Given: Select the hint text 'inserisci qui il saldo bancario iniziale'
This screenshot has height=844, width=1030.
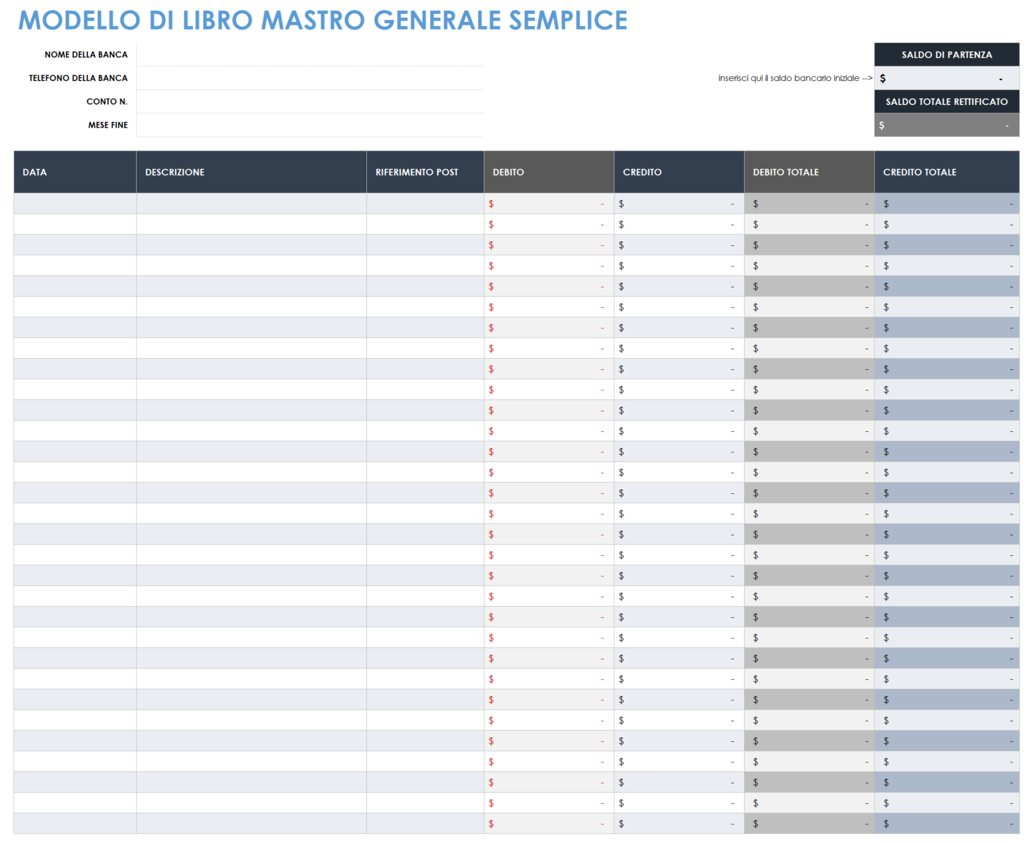Looking at the screenshot, I should 788,78.
